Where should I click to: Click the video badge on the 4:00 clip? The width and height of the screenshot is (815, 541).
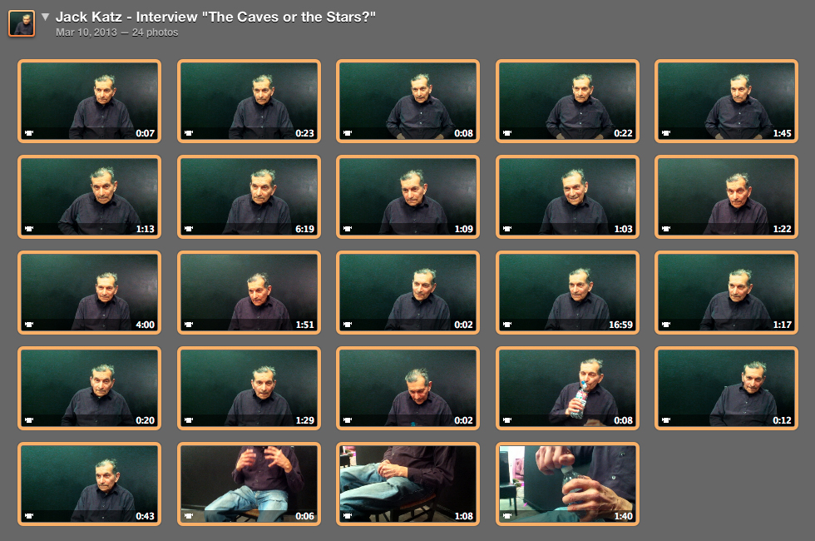point(29,325)
